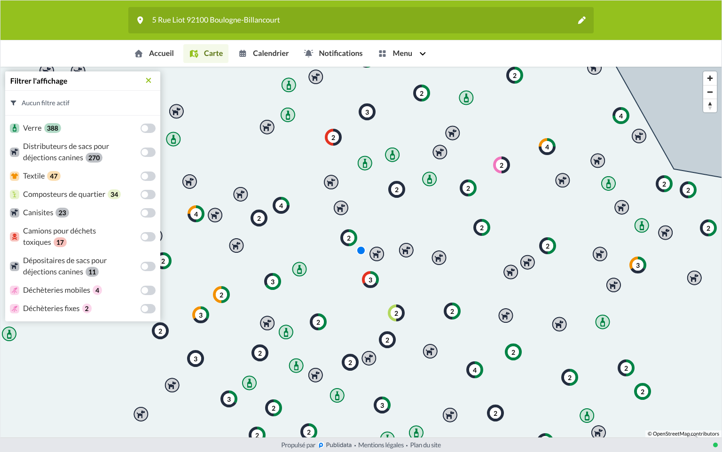The image size is (722, 452).
Task: Click the green status dot in footer
Action: tap(715, 445)
